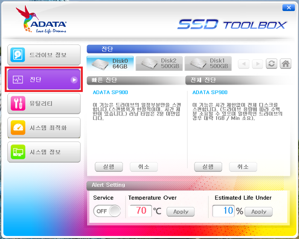Open the 시스템 정보 sidebar section

tap(44, 152)
